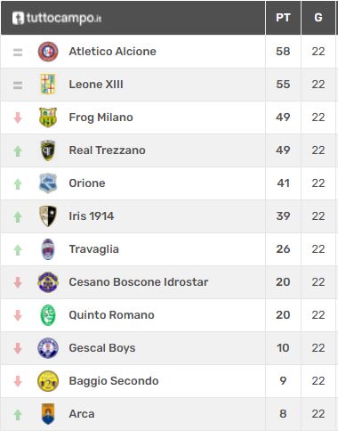Sort standings by the PT column header
The width and height of the screenshot is (338, 431).
(283, 18)
